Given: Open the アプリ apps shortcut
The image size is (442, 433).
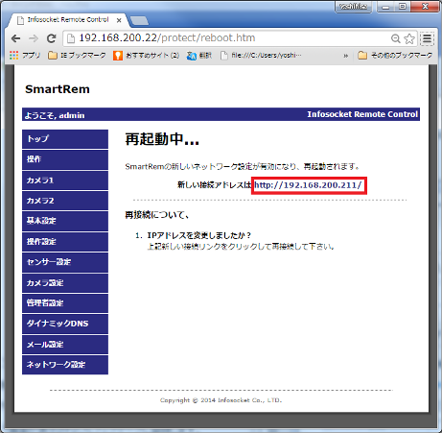Looking at the screenshot, I should 25,56.
